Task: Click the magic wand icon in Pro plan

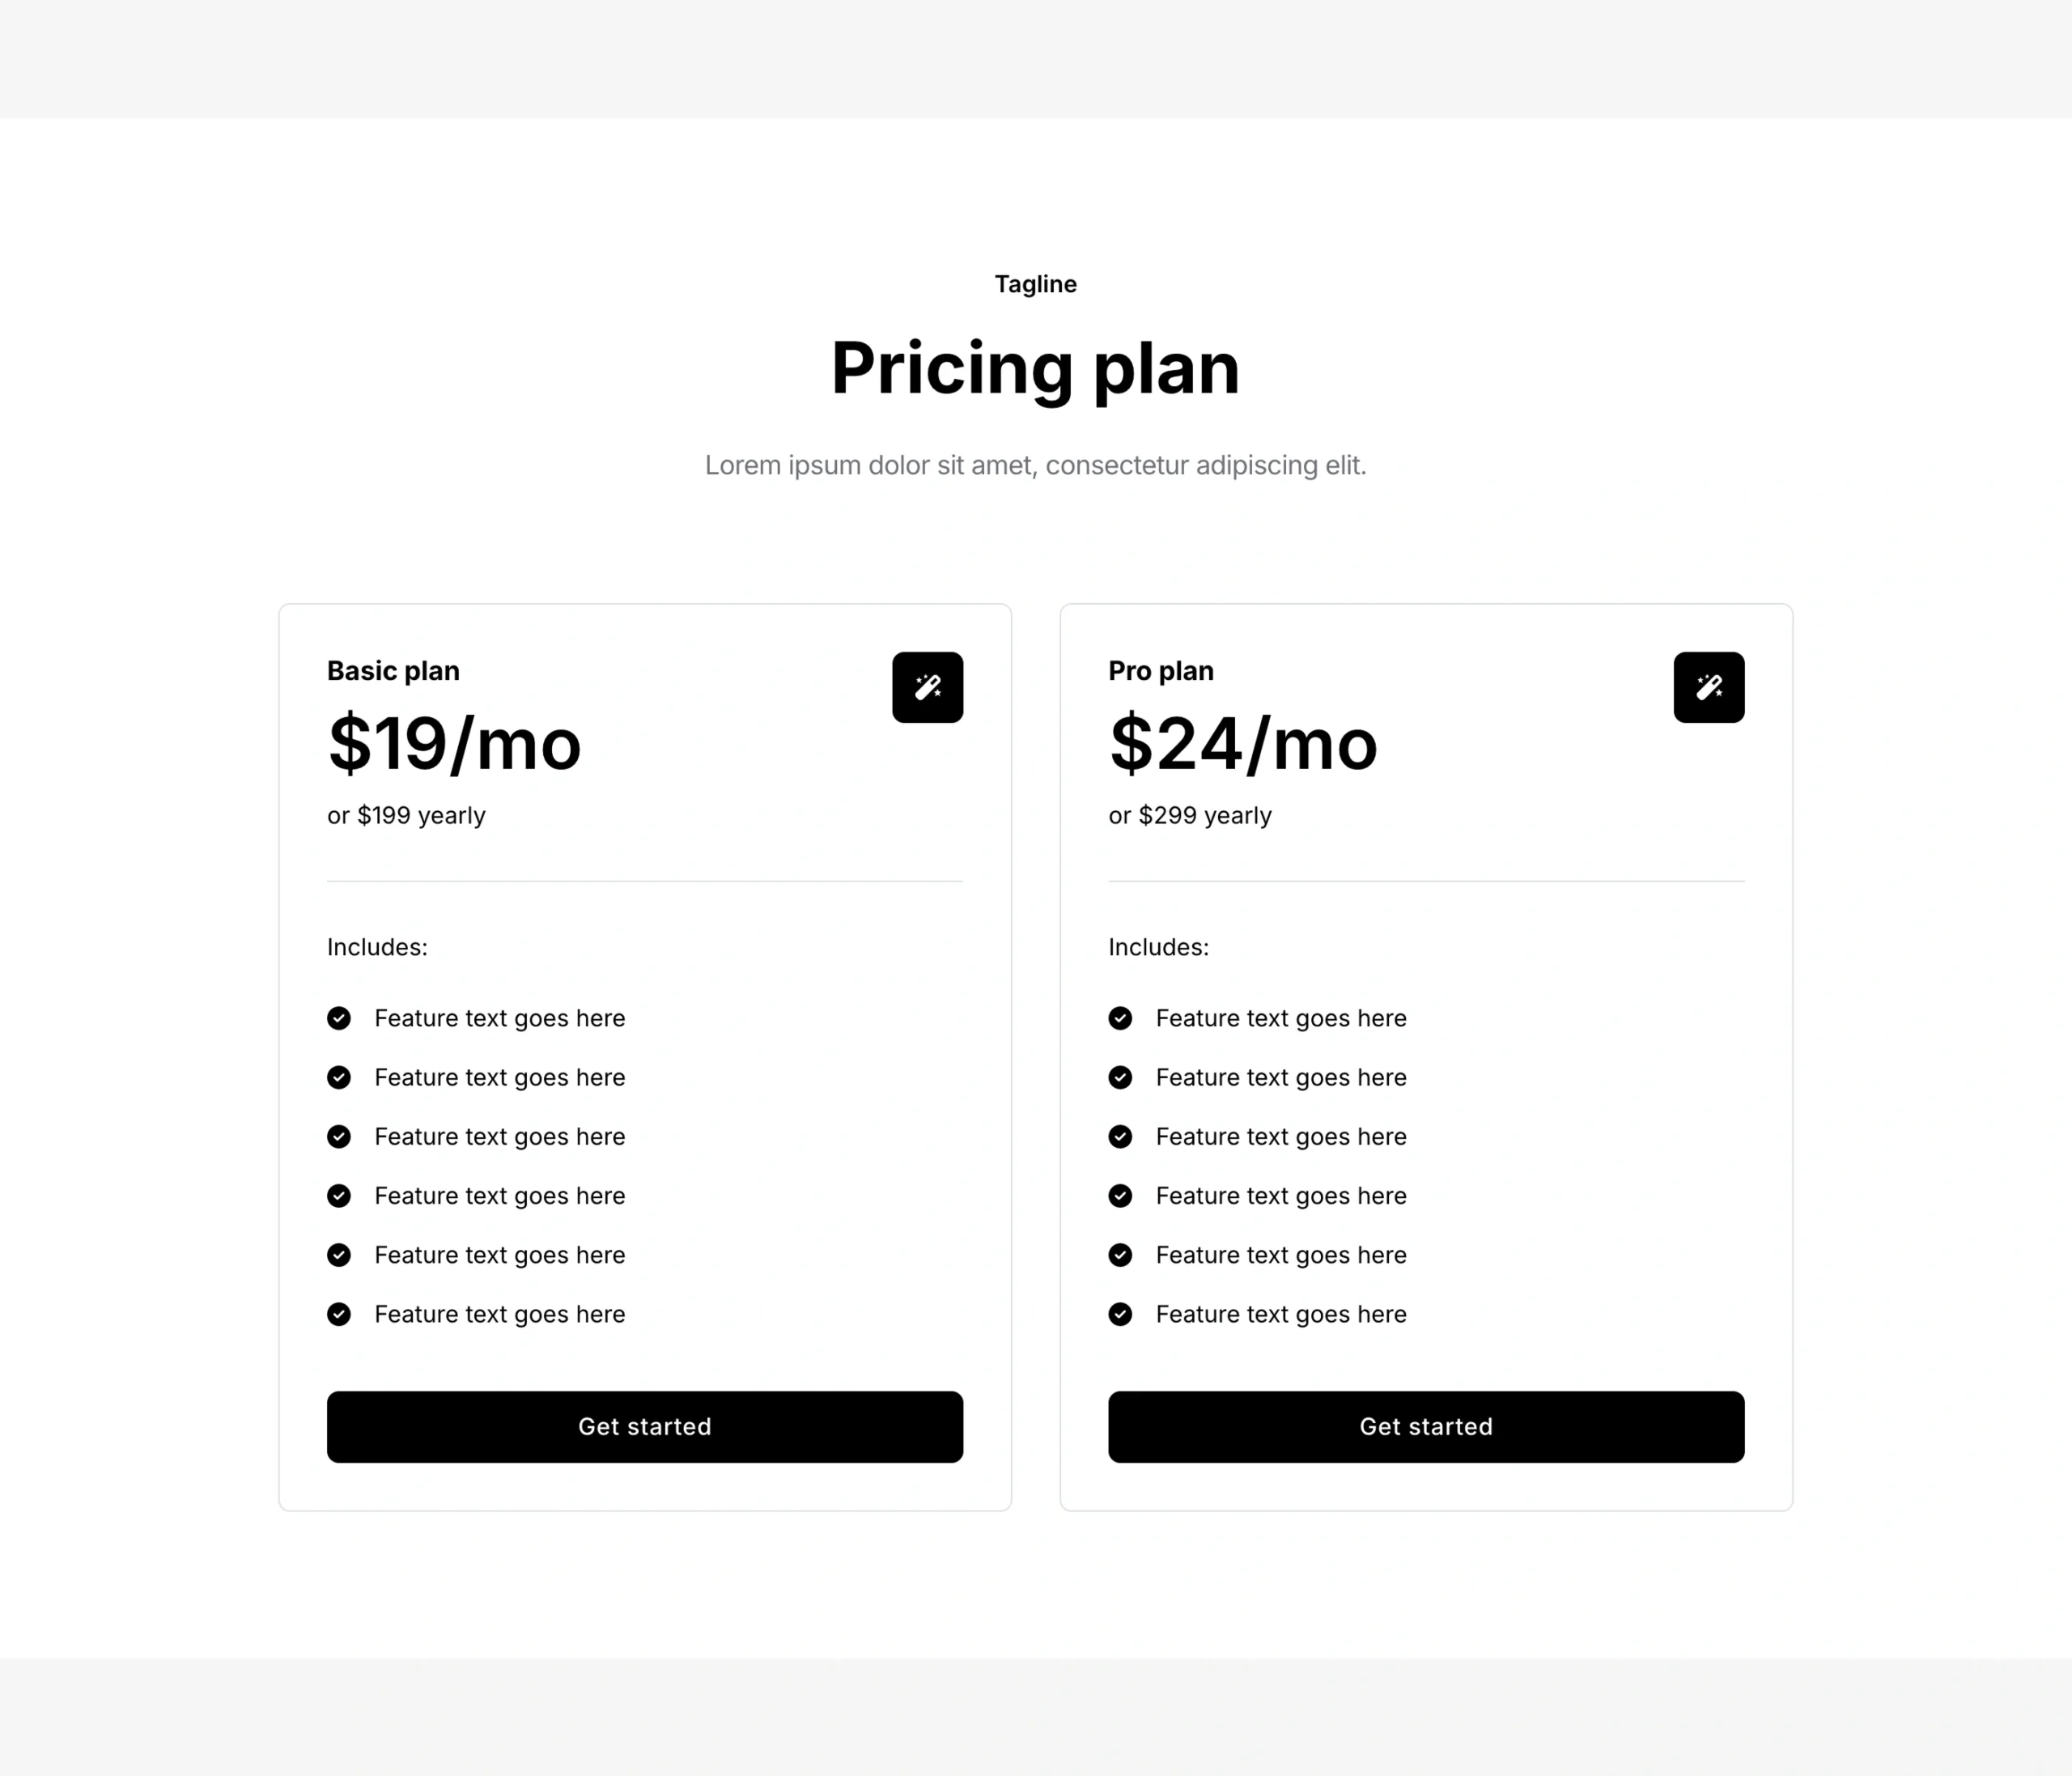Action: (1708, 687)
